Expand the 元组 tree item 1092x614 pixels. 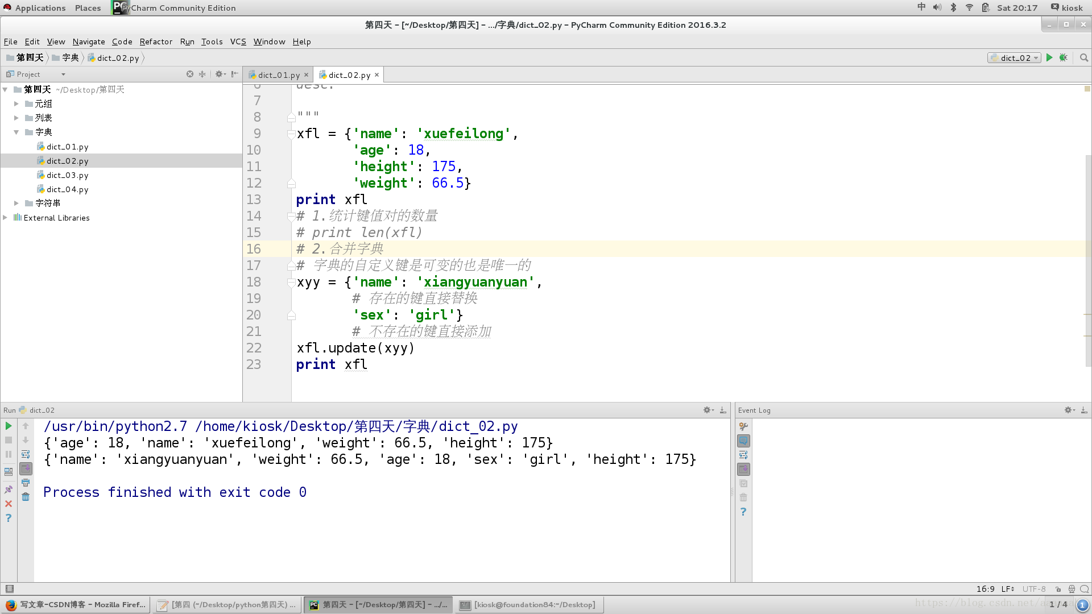(x=16, y=103)
